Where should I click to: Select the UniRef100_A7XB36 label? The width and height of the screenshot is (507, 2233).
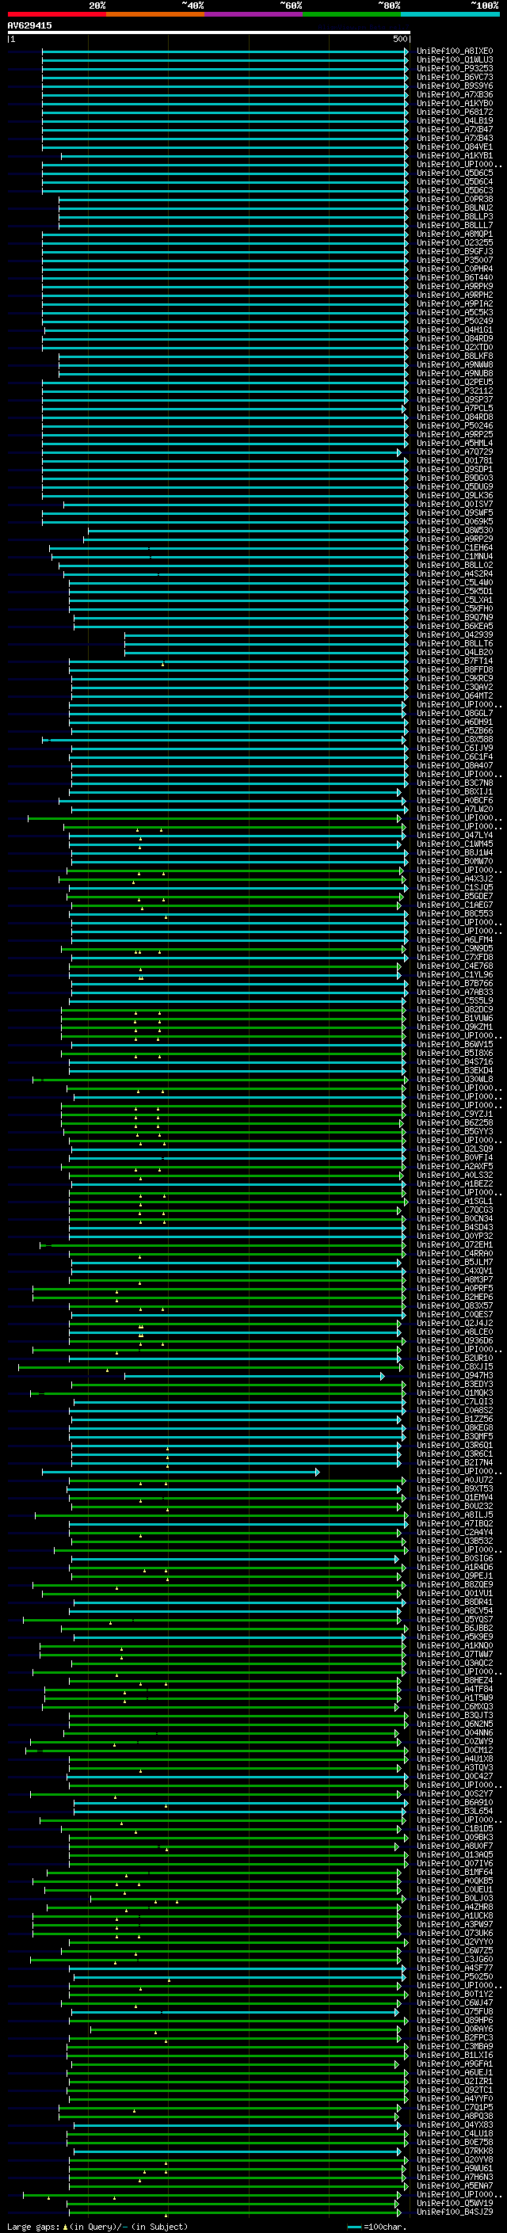455,94
